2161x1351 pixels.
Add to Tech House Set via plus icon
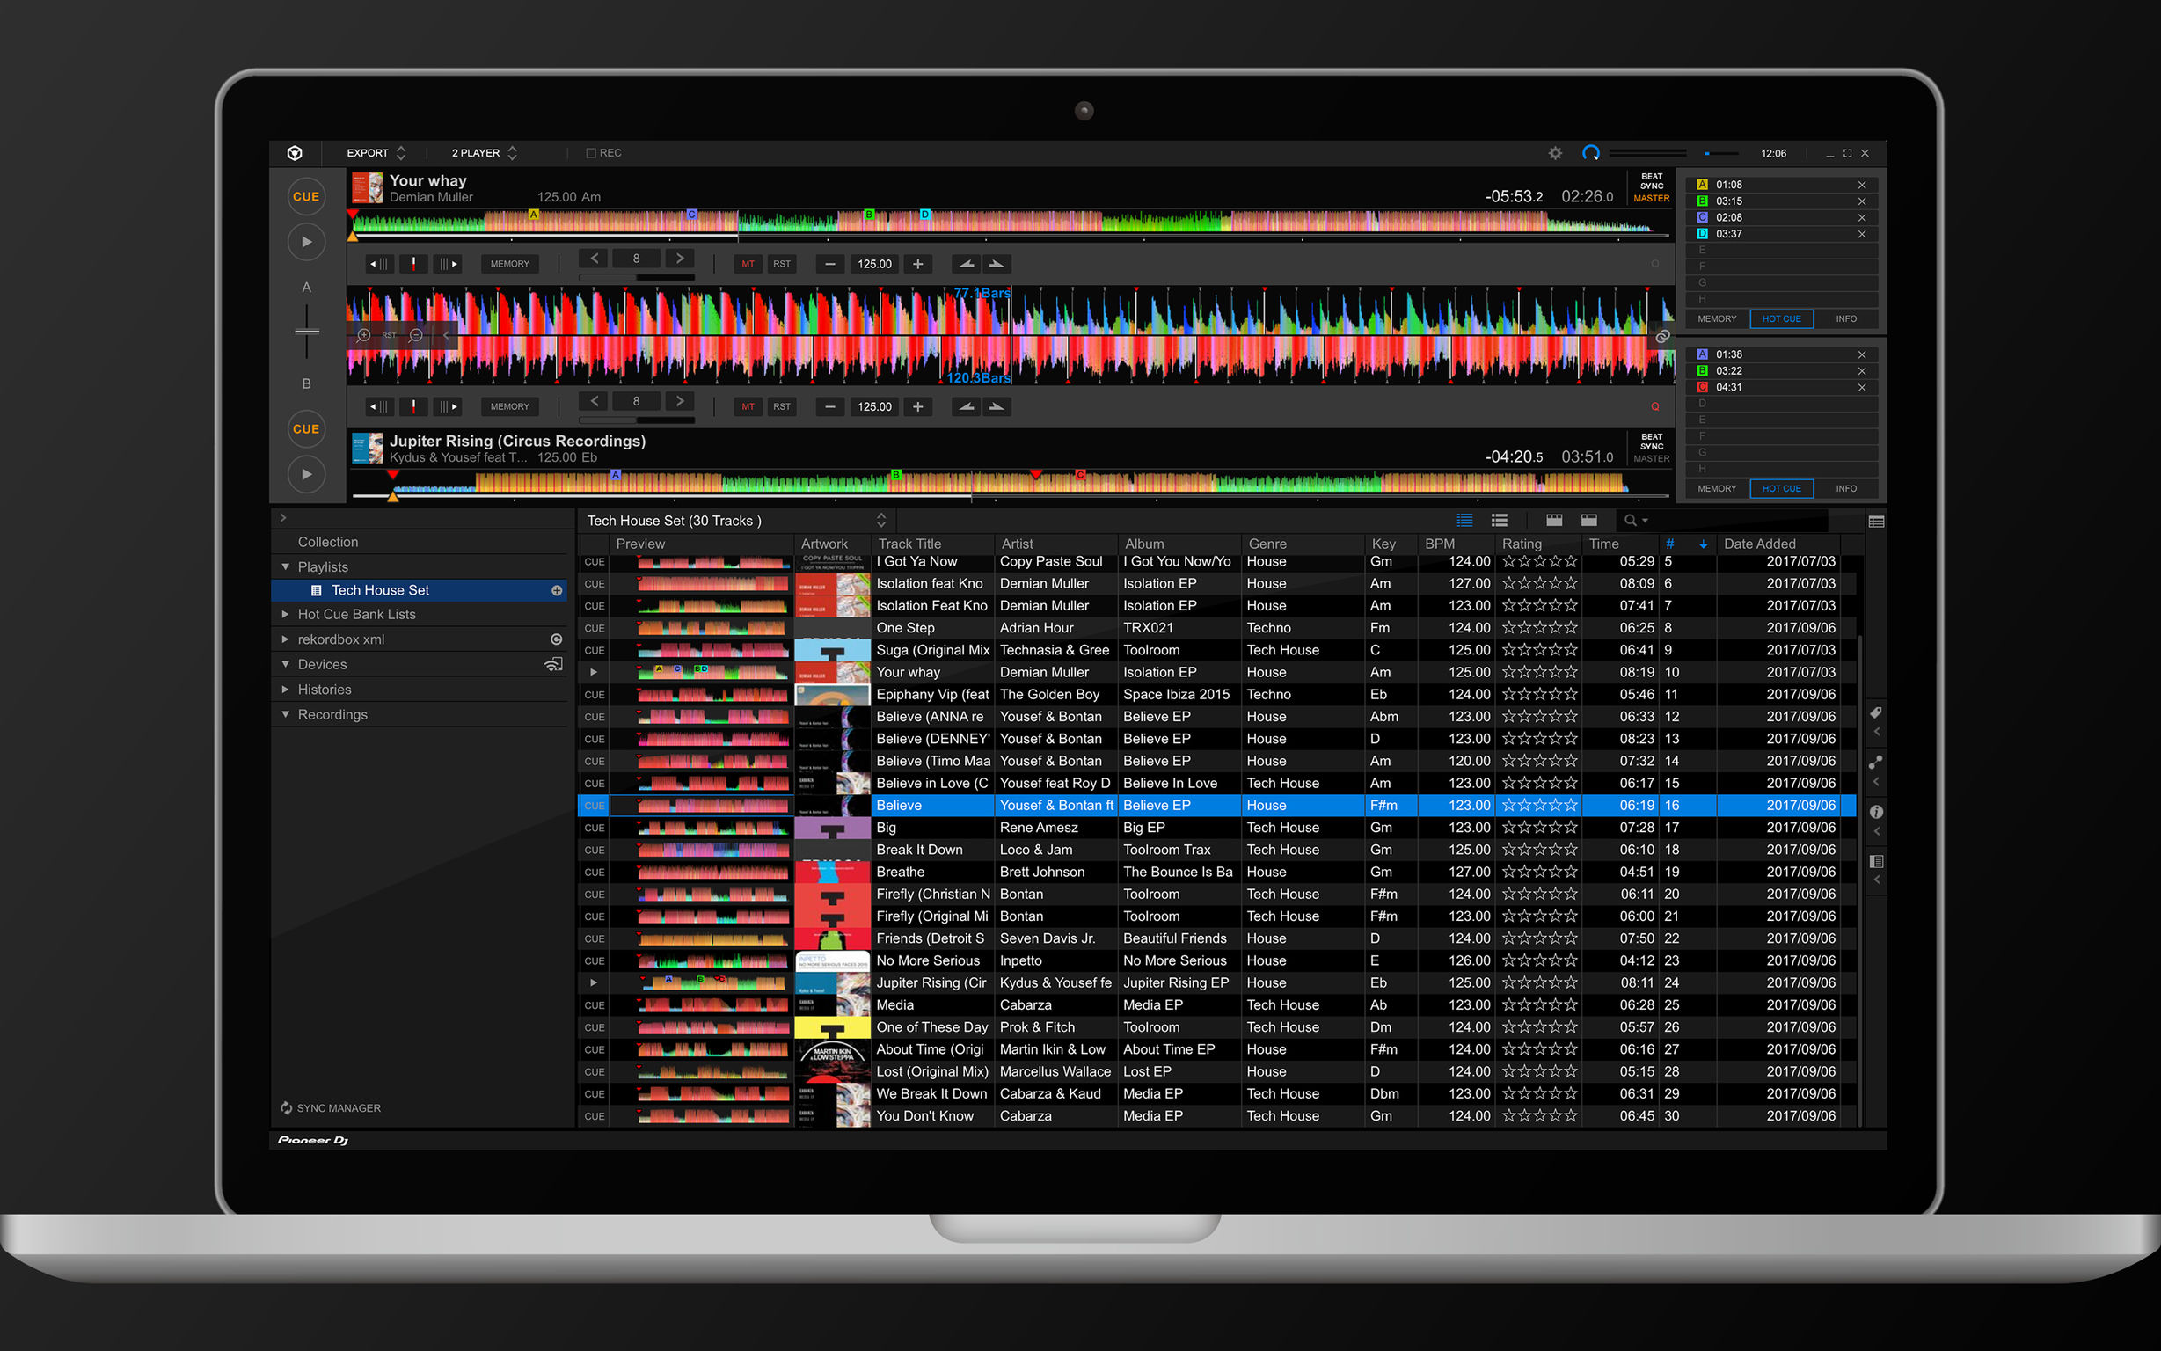click(557, 590)
